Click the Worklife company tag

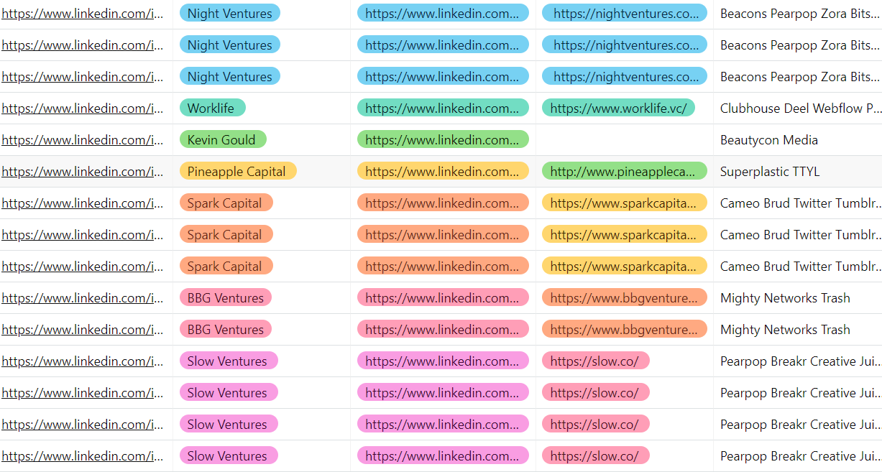click(212, 108)
